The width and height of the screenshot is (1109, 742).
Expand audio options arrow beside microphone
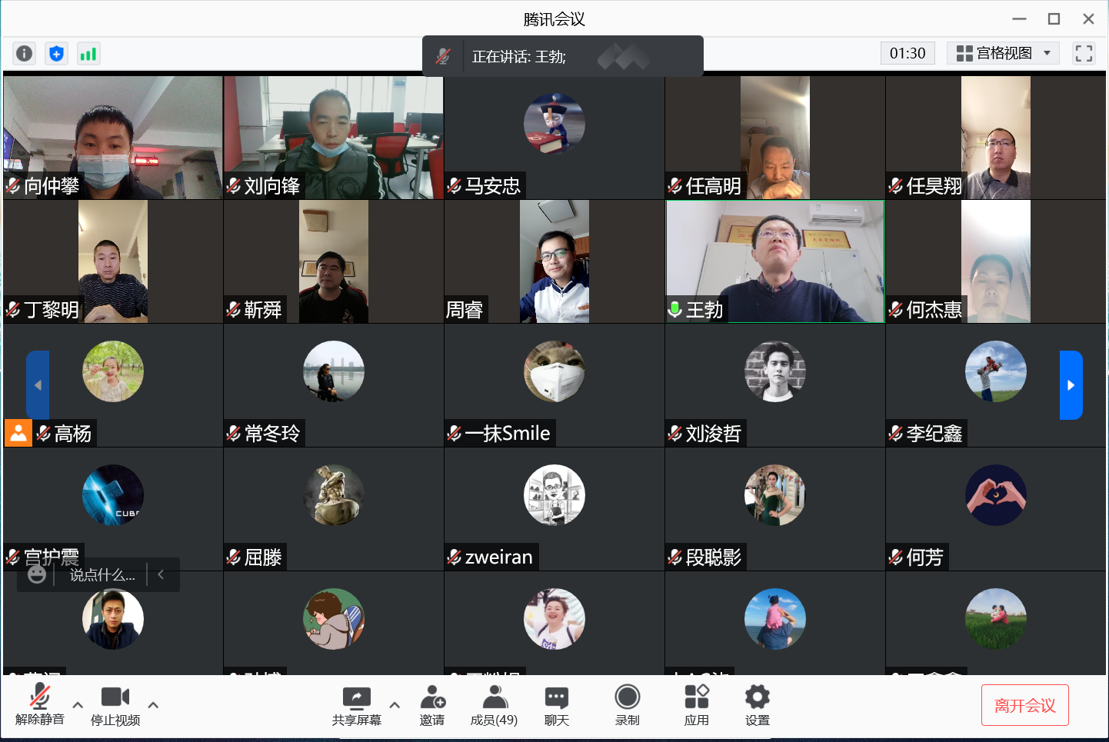(x=78, y=704)
